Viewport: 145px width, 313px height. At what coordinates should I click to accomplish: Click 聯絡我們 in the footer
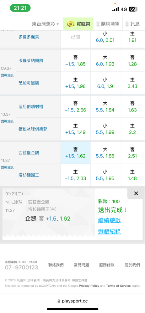click(56, 265)
